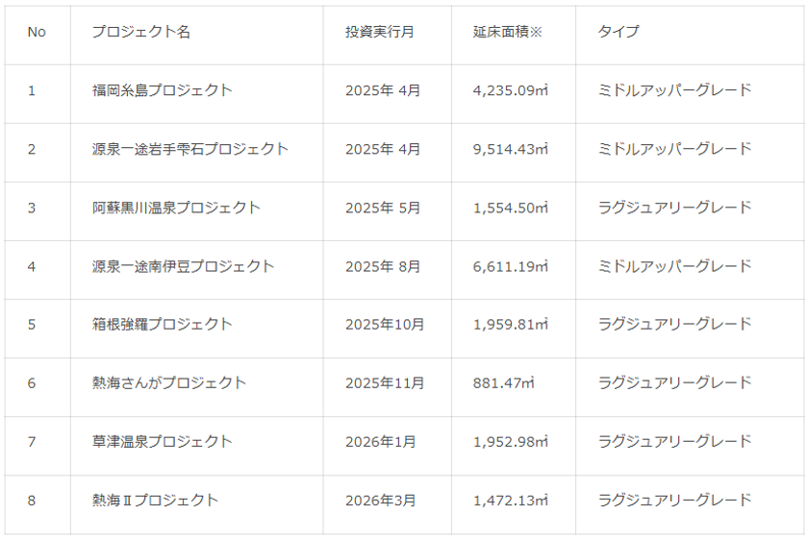Click the No column header
This screenshot has width=808, height=540.
coord(37,32)
